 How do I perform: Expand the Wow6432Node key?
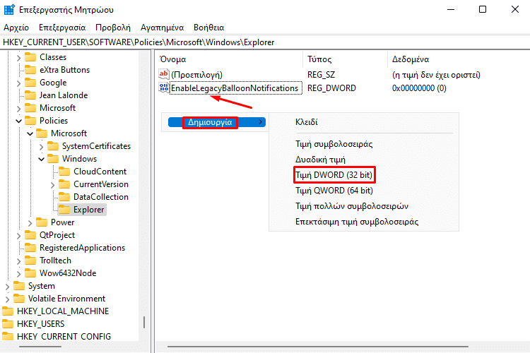click(19, 274)
